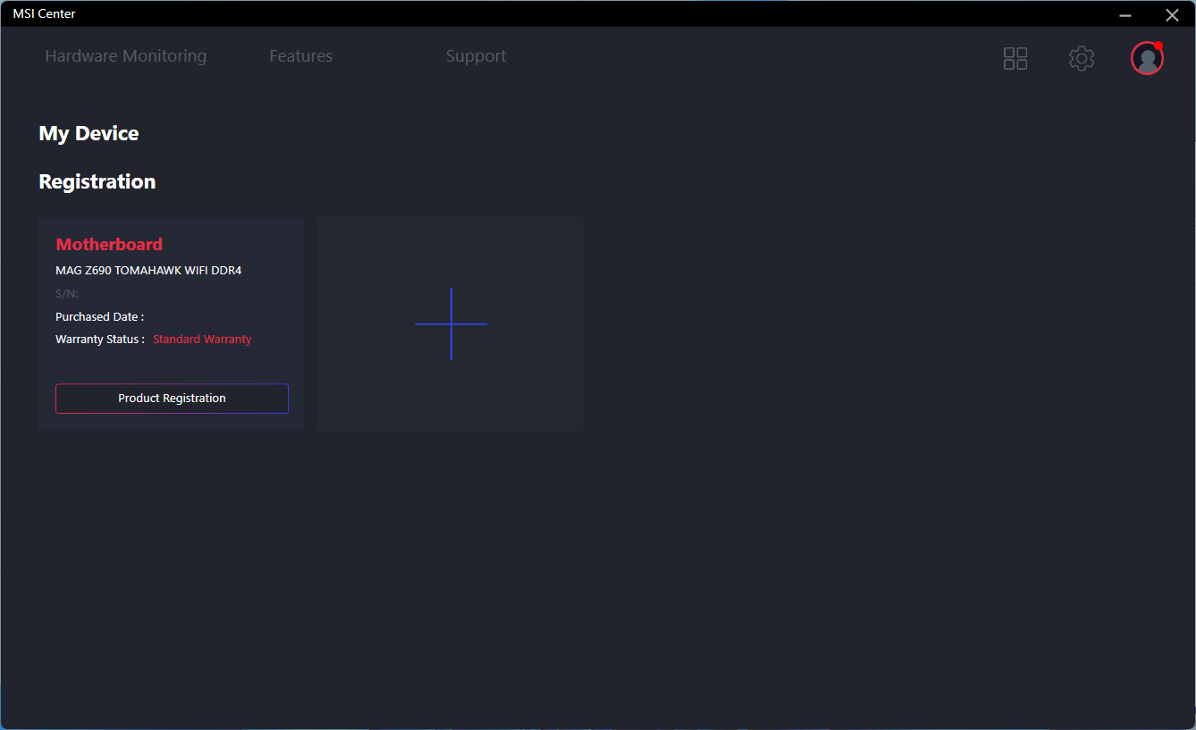Add a new device with plus card
The height and width of the screenshot is (730, 1196).
[x=451, y=324]
